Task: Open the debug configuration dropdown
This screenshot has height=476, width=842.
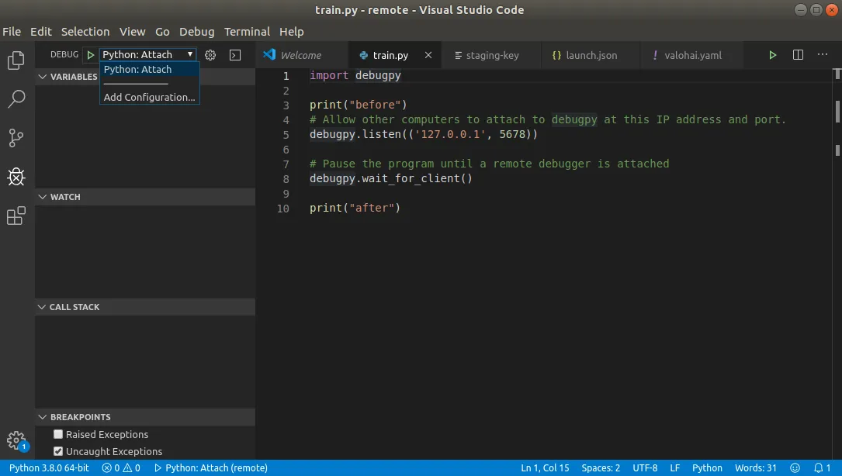Action: (147, 55)
